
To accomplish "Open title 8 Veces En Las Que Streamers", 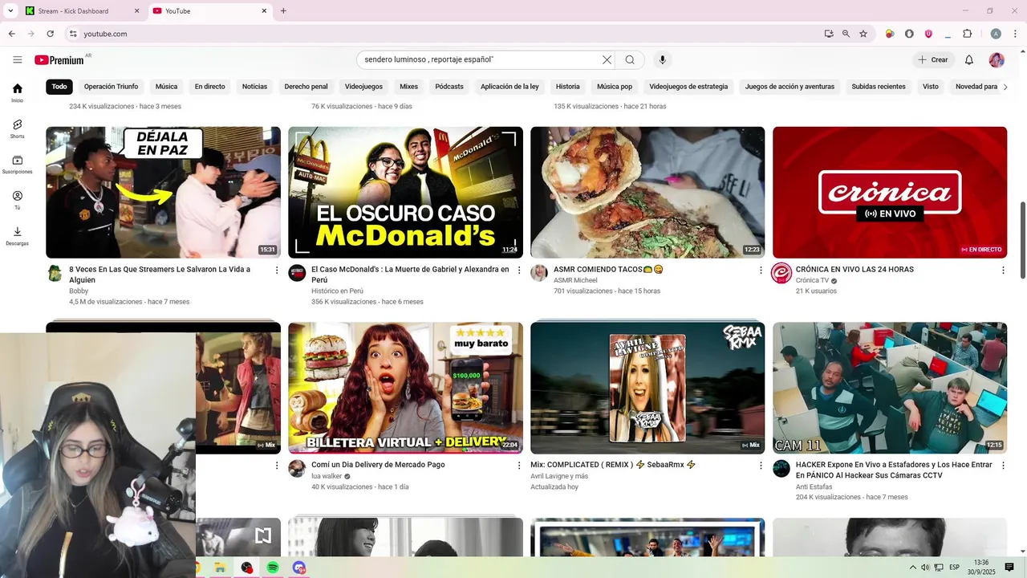I will tap(160, 275).
